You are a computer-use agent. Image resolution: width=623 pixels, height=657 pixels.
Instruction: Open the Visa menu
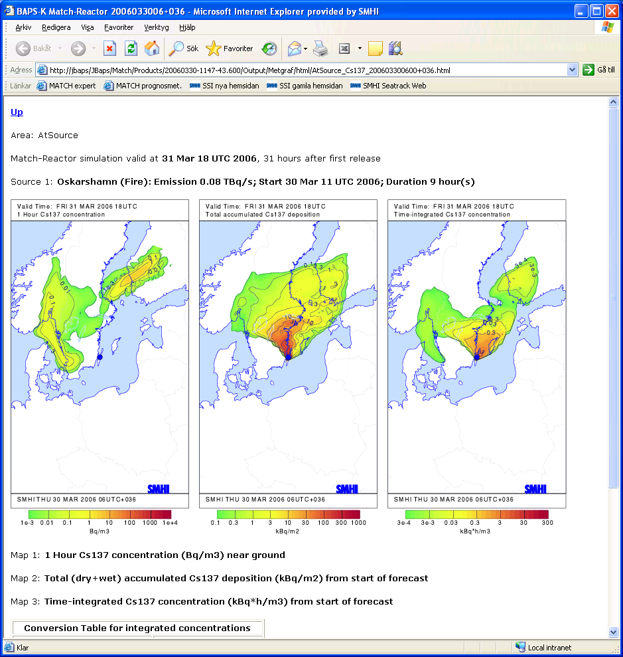pyautogui.click(x=87, y=27)
